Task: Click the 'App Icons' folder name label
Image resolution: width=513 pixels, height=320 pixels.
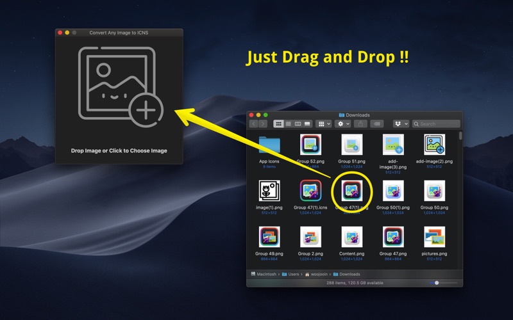Action: point(269,161)
